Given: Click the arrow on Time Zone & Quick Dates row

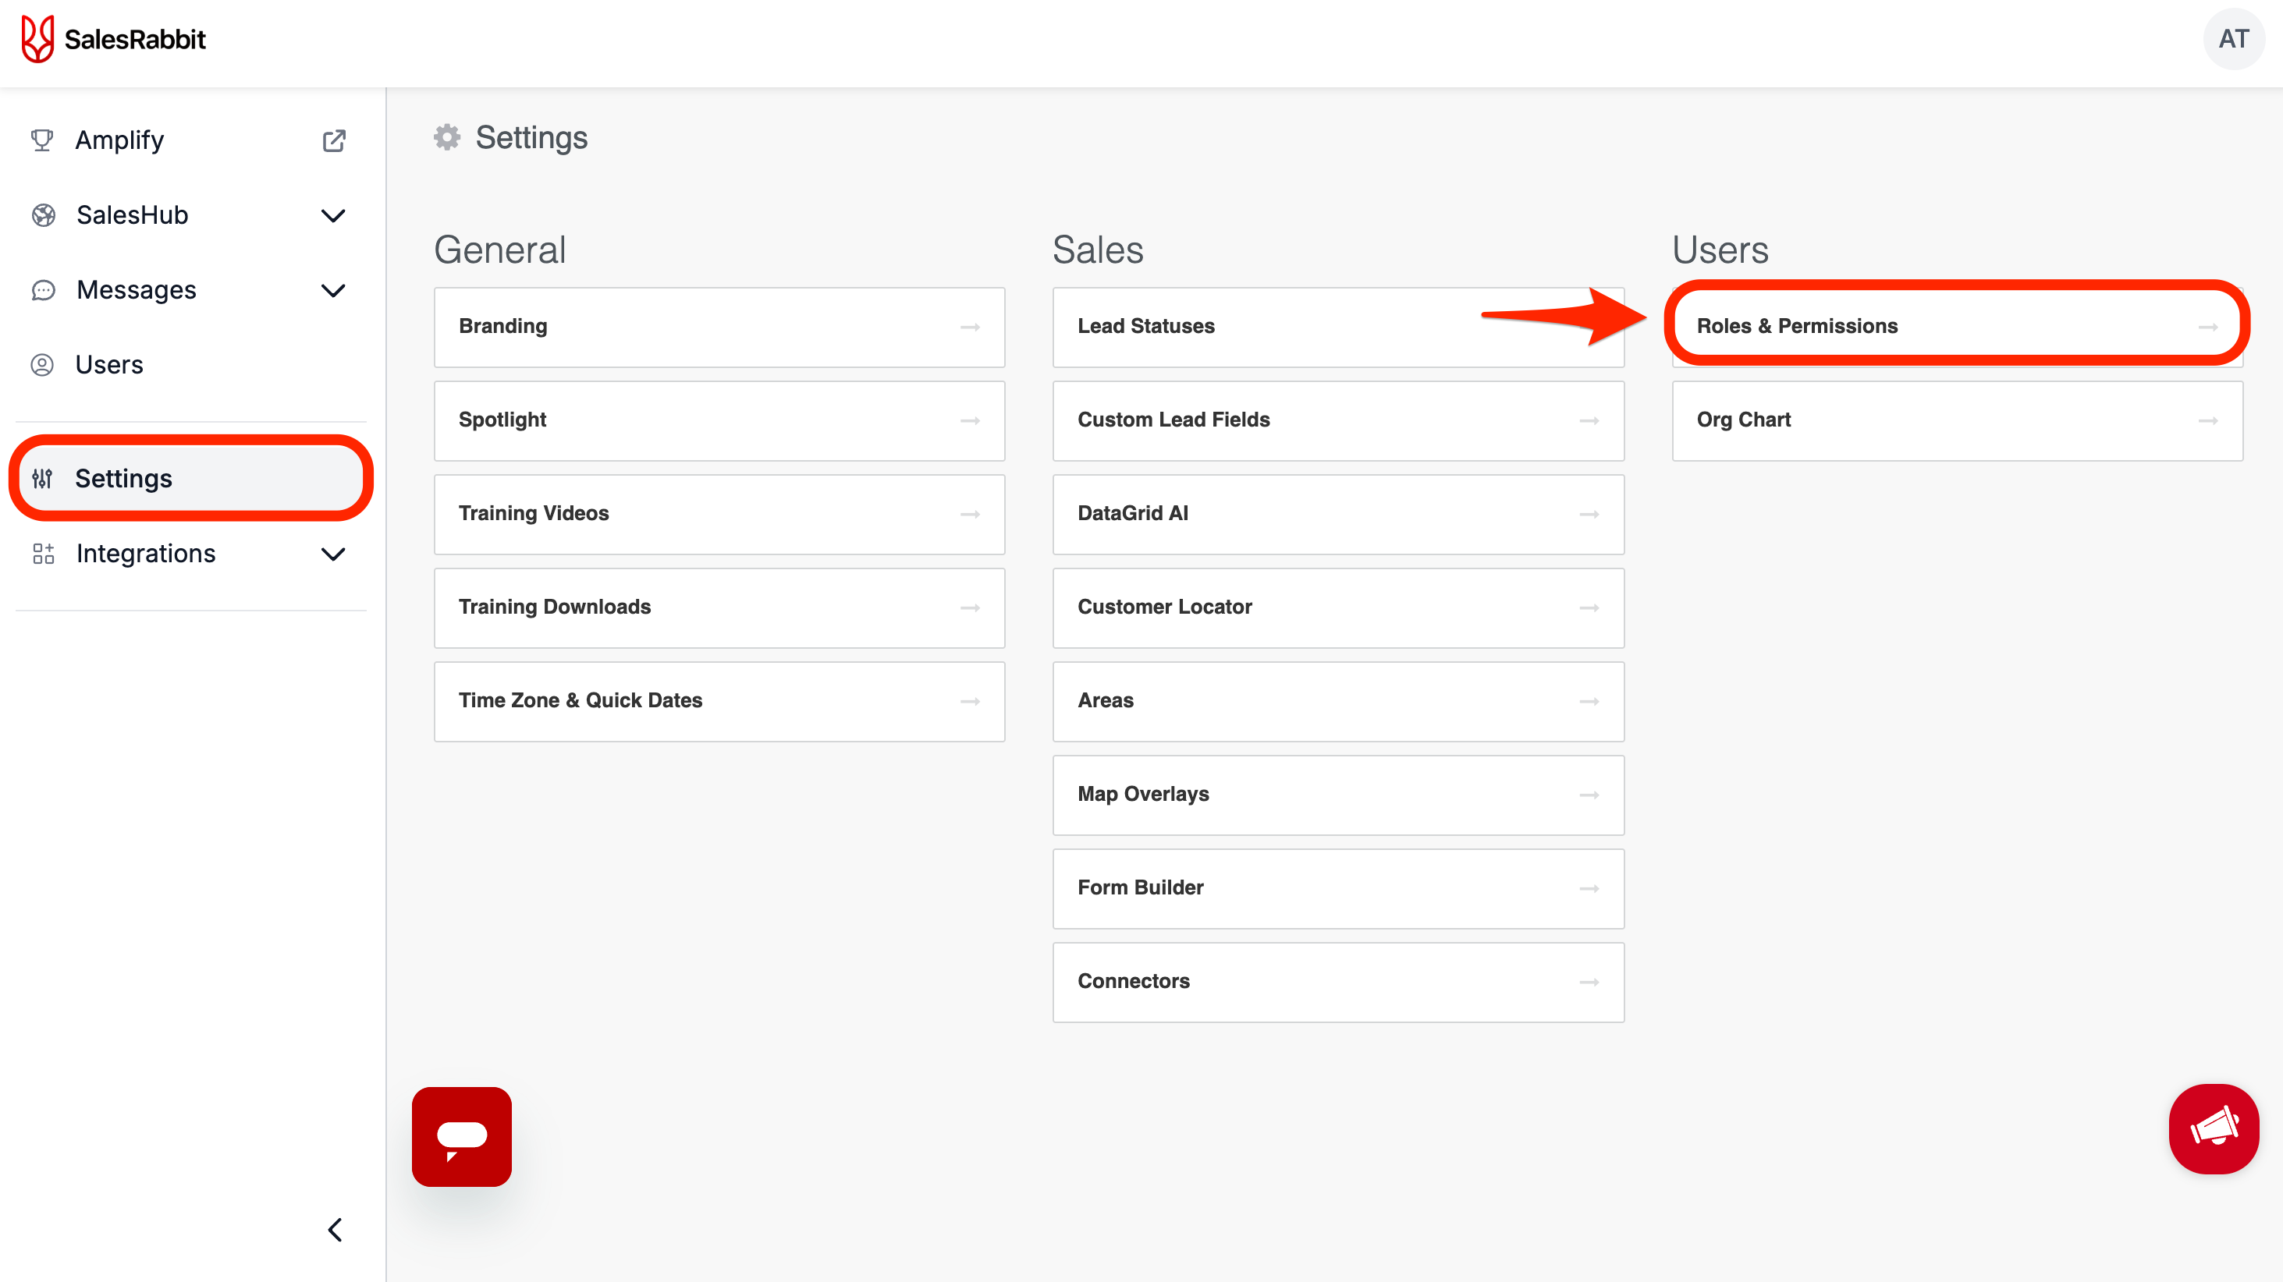Looking at the screenshot, I should [x=970, y=701].
